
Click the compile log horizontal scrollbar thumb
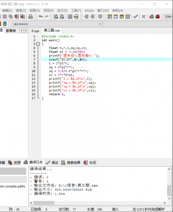coord(44,203)
